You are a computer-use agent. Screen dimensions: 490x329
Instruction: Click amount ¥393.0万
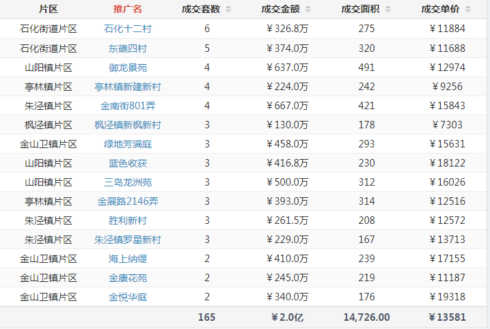click(287, 201)
